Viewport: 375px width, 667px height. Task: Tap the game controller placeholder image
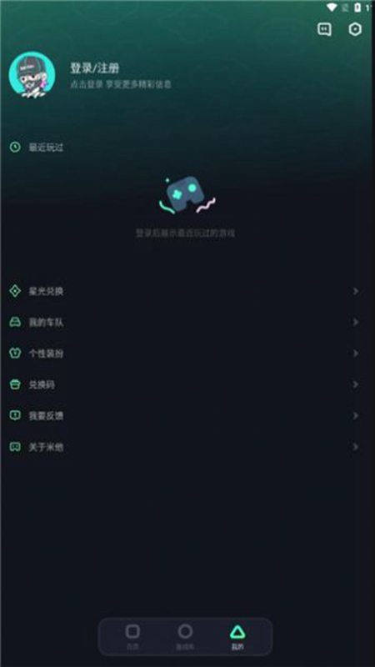coord(187,194)
